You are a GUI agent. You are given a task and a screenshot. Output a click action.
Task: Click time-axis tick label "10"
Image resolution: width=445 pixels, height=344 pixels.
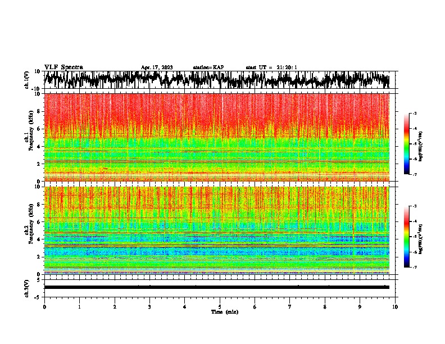(395, 307)
